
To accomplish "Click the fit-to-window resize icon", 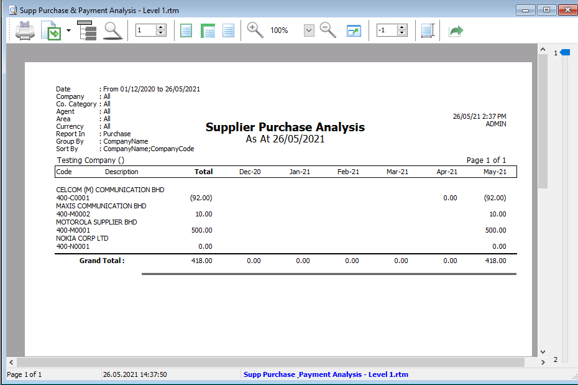I will [353, 30].
